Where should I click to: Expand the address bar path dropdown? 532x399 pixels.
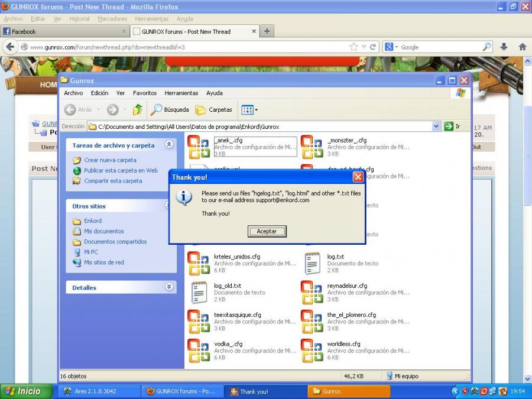tap(436, 126)
